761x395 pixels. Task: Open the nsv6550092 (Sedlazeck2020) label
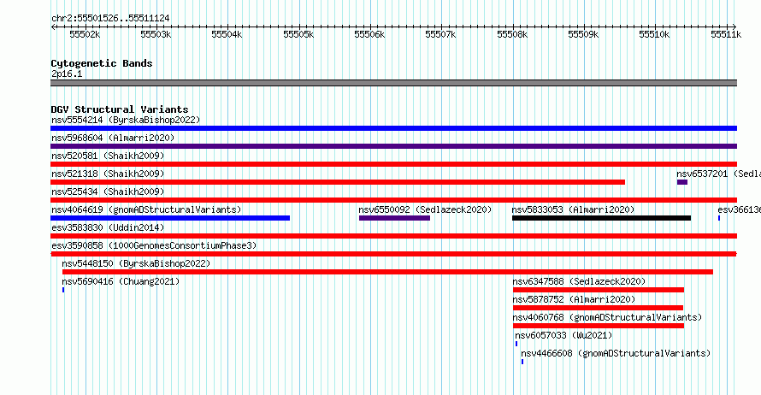coord(425,209)
